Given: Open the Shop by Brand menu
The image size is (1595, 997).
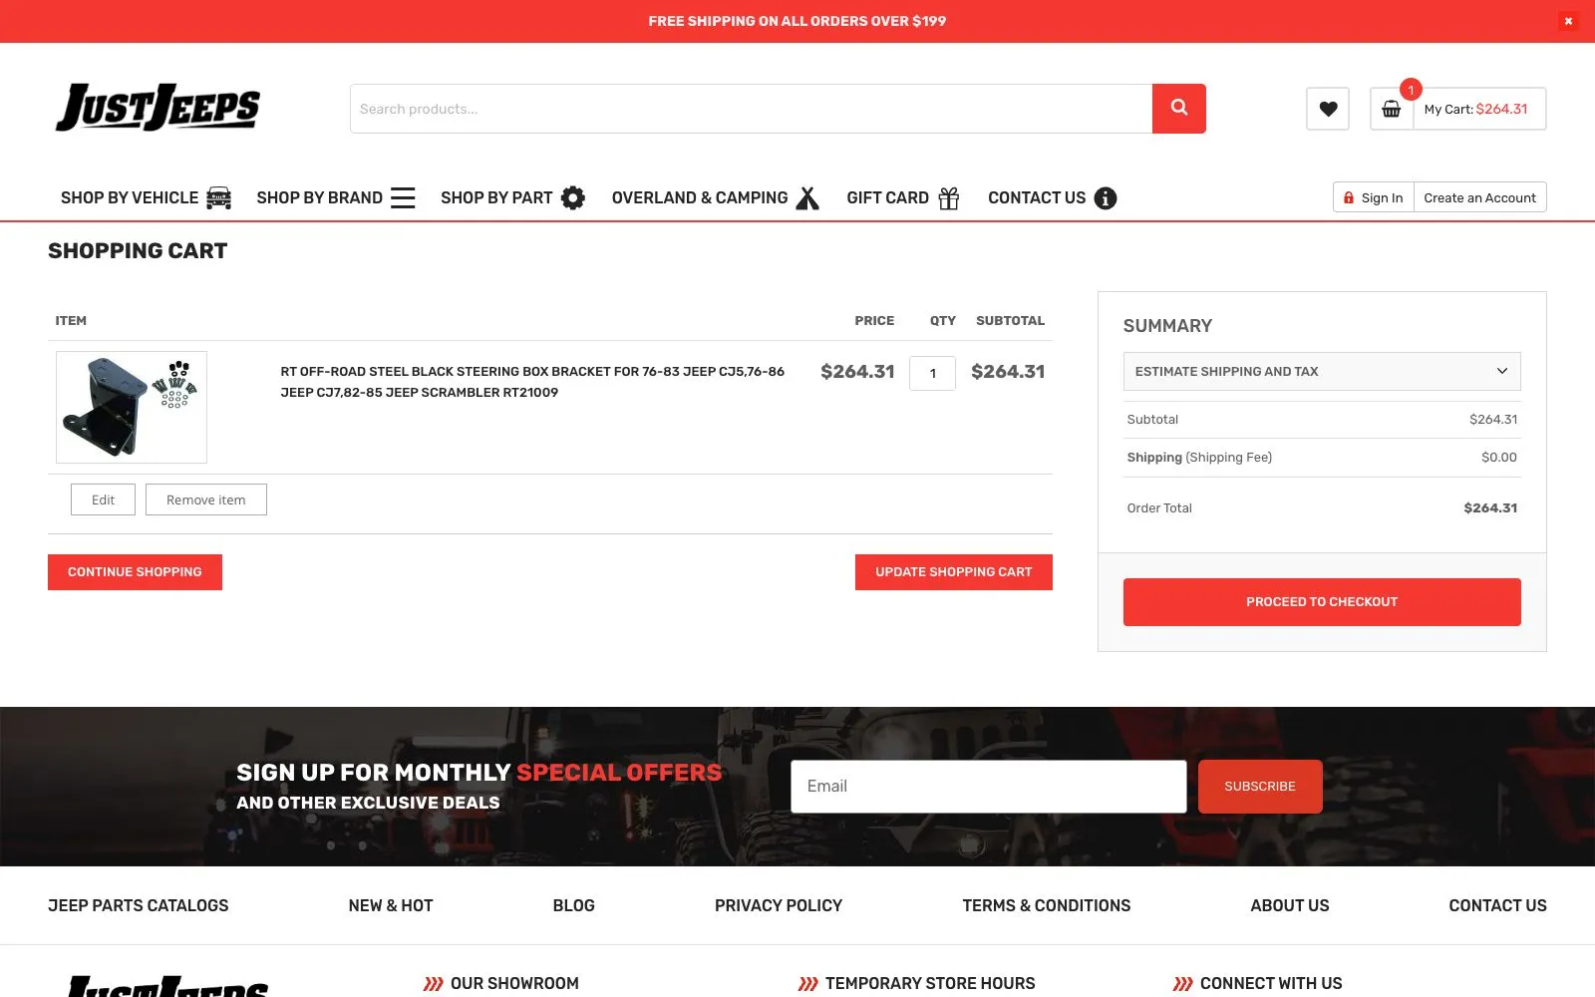Looking at the screenshot, I should coord(320,197).
